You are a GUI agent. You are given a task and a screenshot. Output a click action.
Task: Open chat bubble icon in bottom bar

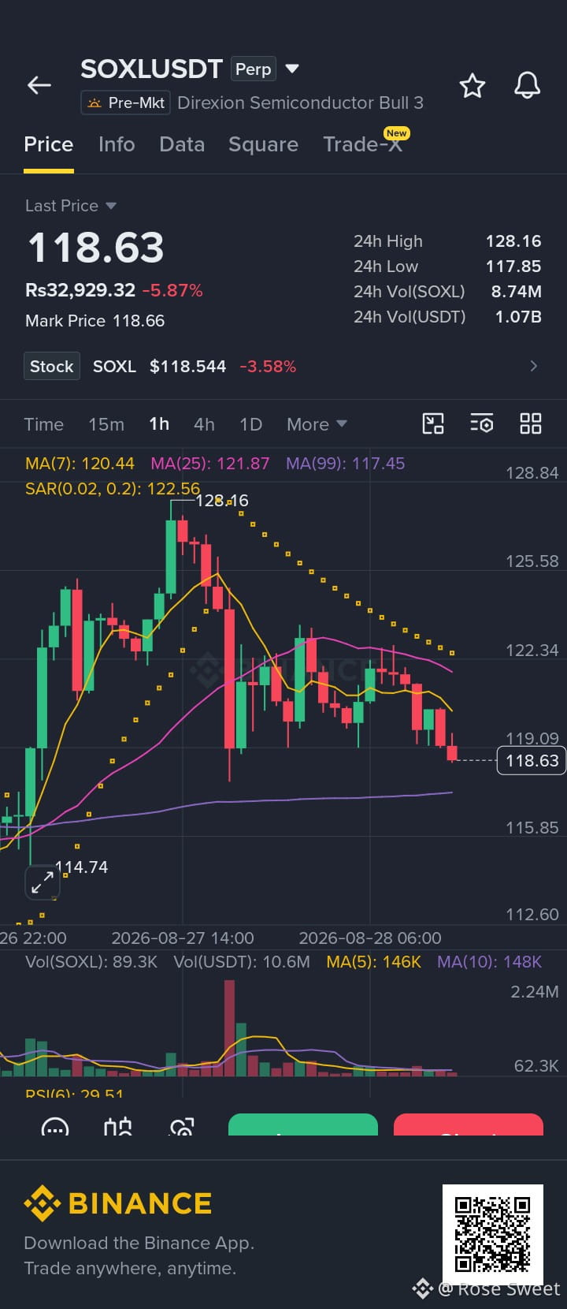[x=55, y=1128]
